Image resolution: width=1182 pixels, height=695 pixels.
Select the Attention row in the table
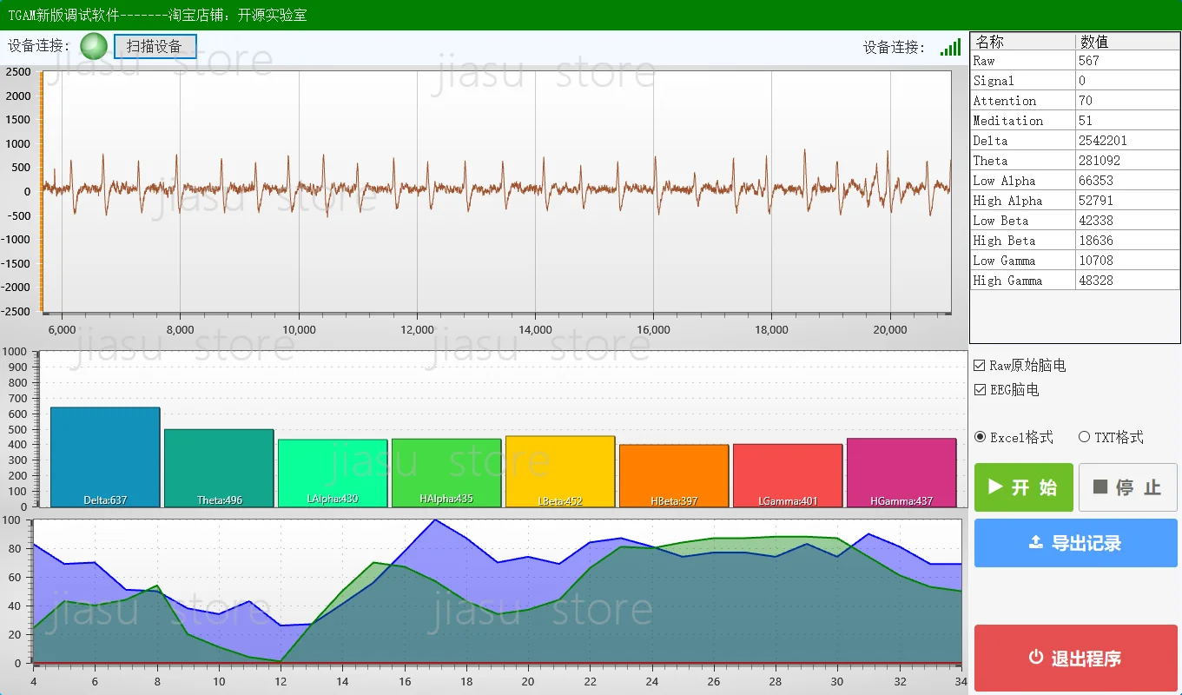1074,101
